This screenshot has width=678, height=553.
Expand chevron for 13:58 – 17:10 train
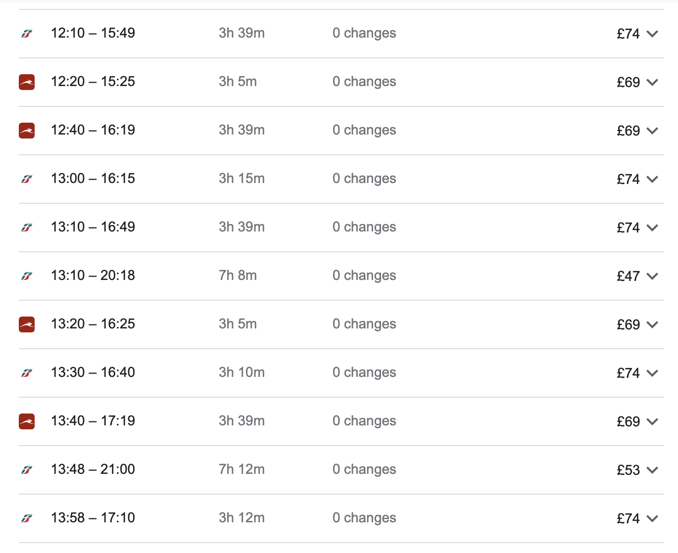tap(652, 518)
